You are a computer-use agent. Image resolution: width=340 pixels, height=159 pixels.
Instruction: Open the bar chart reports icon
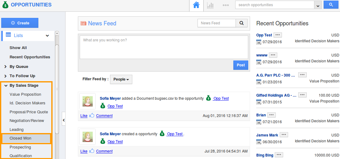pos(210,5)
